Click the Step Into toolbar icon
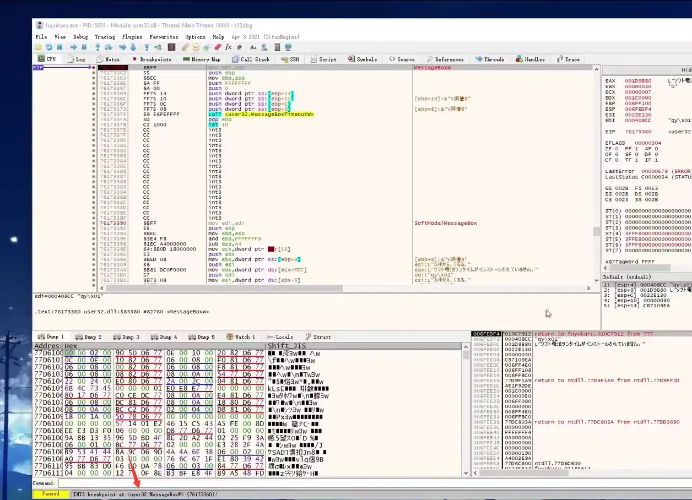 [x=98, y=47]
